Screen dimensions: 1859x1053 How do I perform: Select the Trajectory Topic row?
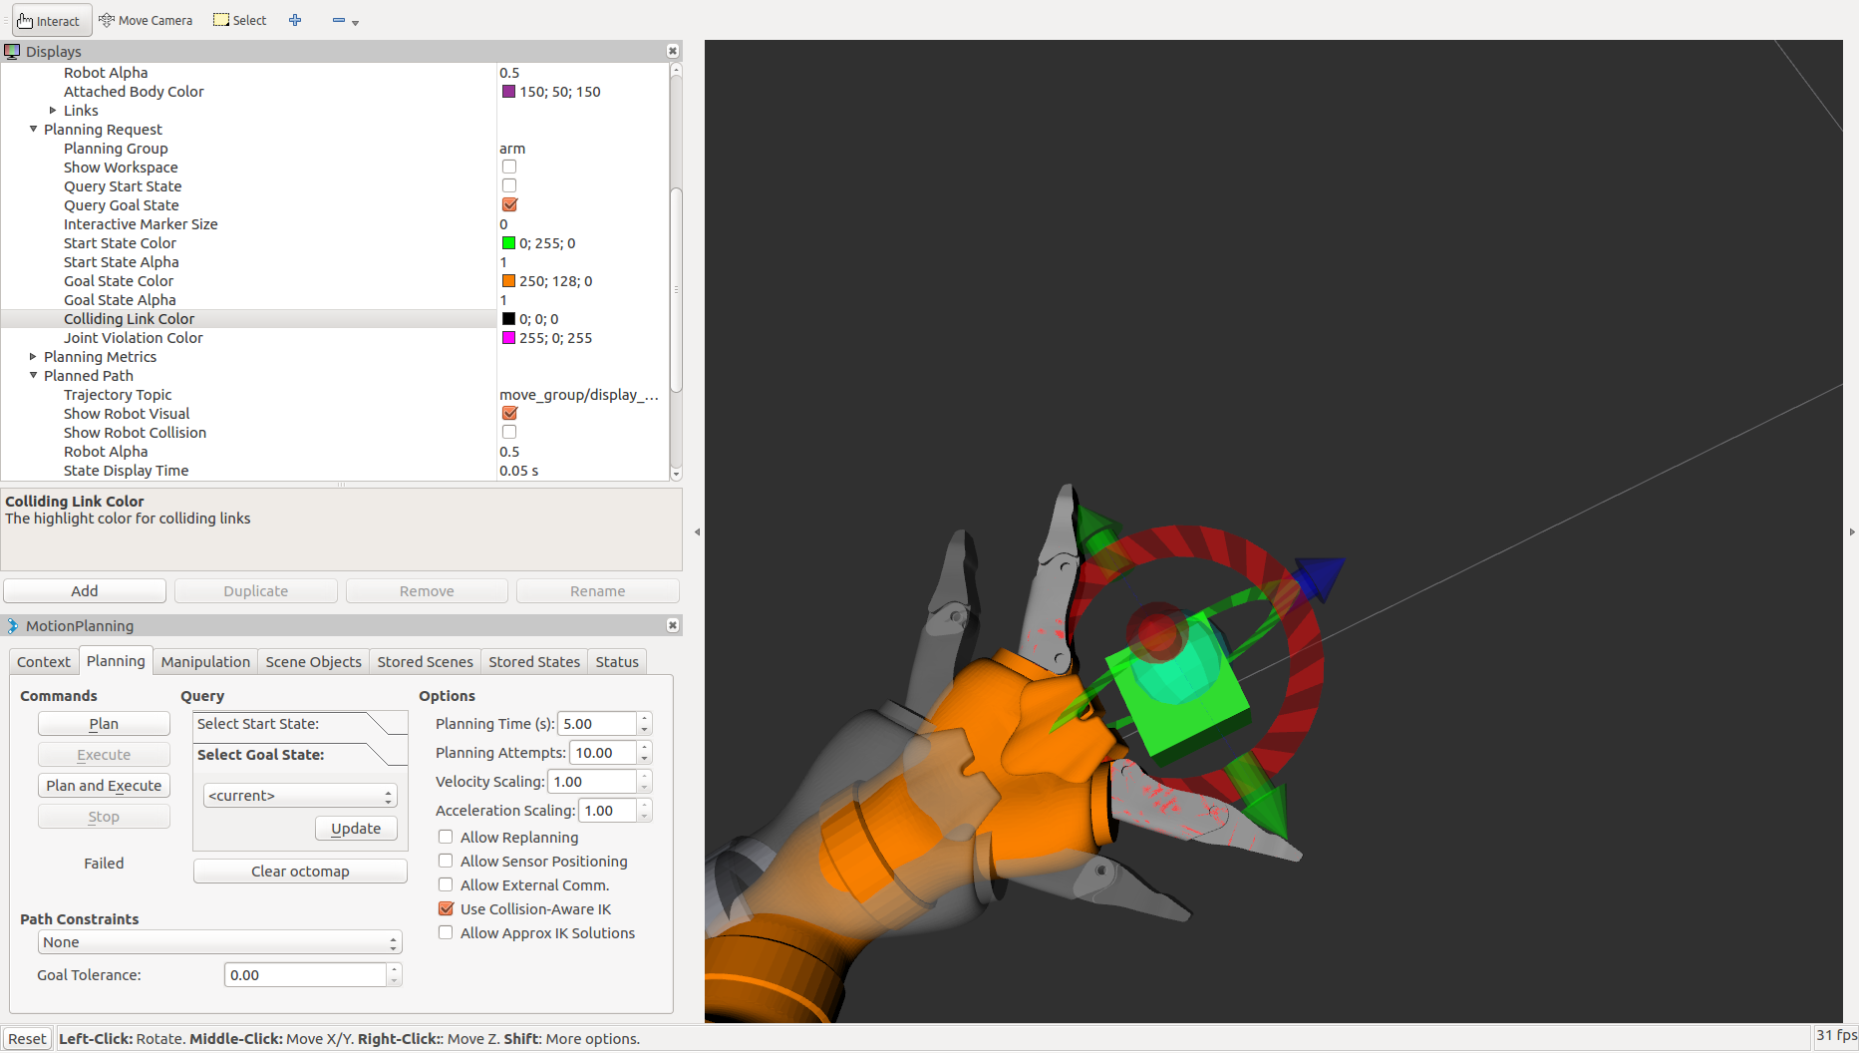(x=335, y=394)
